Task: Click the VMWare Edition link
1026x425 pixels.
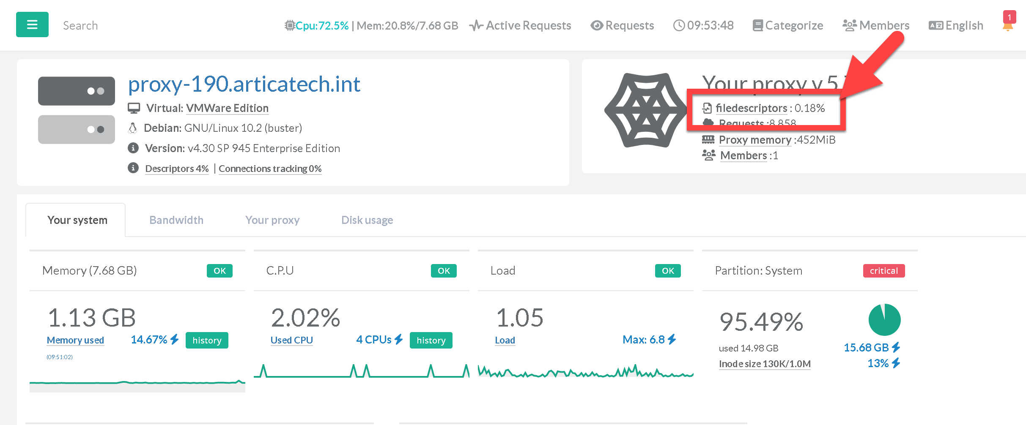Action: point(227,108)
